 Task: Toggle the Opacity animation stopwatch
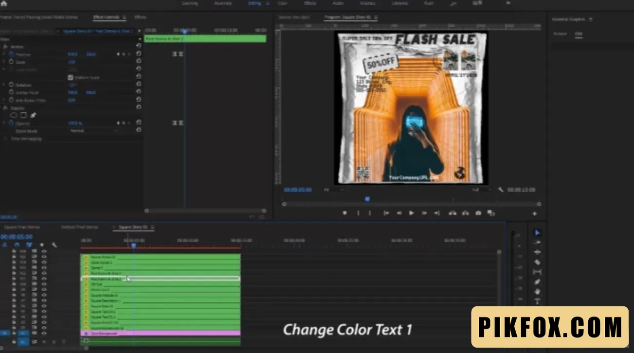[11, 123]
